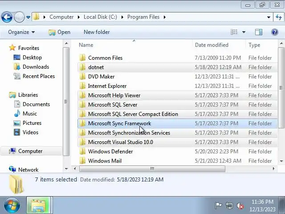Click the network status tray icon
285x214 pixels.
point(229,206)
